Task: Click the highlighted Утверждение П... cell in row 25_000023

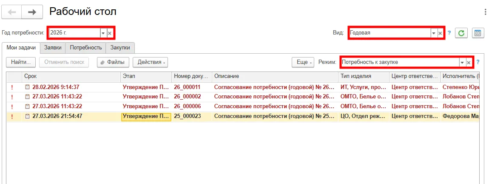Action: click(146, 117)
